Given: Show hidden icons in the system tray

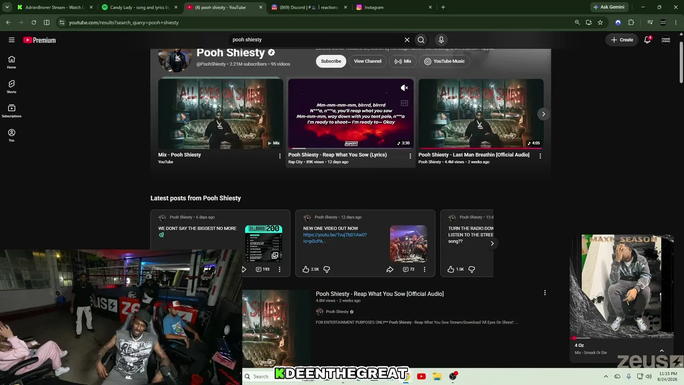Looking at the screenshot, I should (x=605, y=376).
